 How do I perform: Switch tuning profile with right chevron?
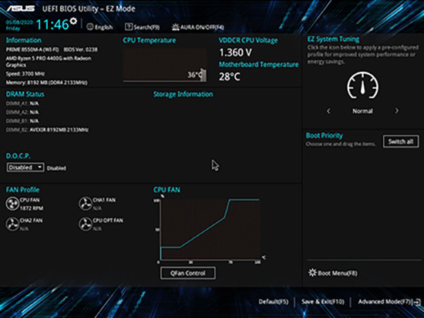click(397, 111)
